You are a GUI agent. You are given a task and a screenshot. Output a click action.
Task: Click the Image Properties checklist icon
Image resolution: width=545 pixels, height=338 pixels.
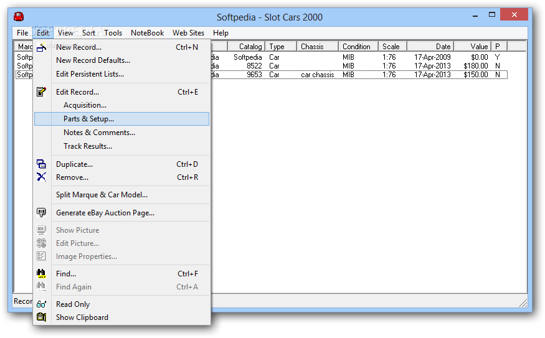click(x=41, y=256)
